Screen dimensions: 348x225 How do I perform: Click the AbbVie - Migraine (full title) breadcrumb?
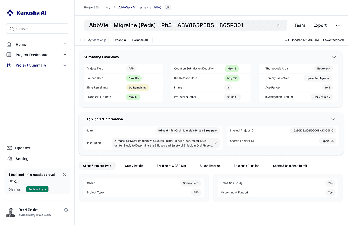pos(140,7)
